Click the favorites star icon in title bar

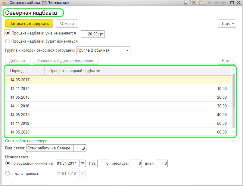[x=186, y=3]
